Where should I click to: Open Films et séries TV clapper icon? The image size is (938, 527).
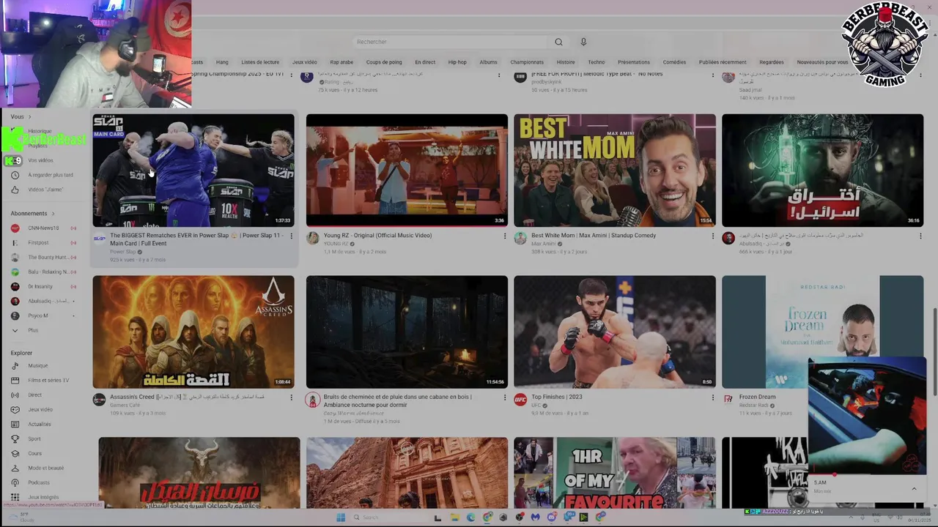[15, 381]
